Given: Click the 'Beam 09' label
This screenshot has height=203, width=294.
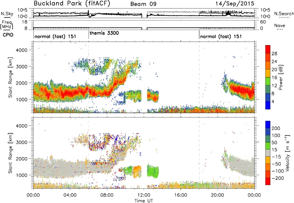Looking at the screenshot, I should tap(143, 4).
